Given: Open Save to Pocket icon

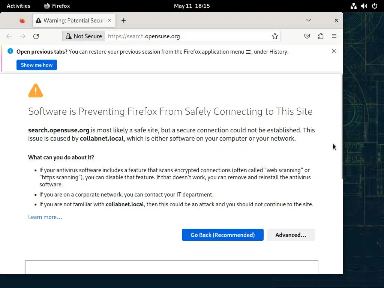Looking at the screenshot, I should click(307, 36).
